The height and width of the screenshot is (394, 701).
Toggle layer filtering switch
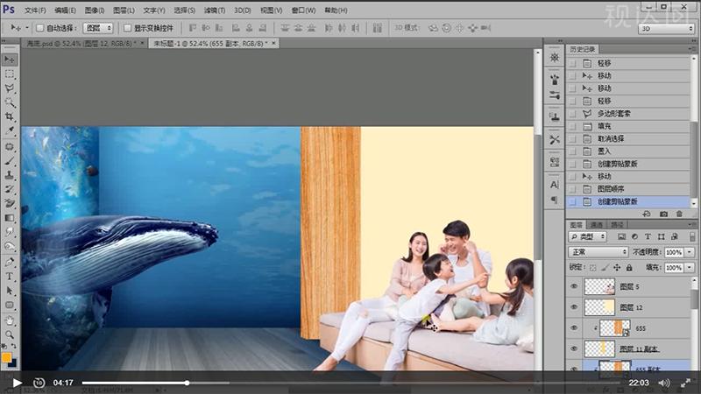coord(693,236)
